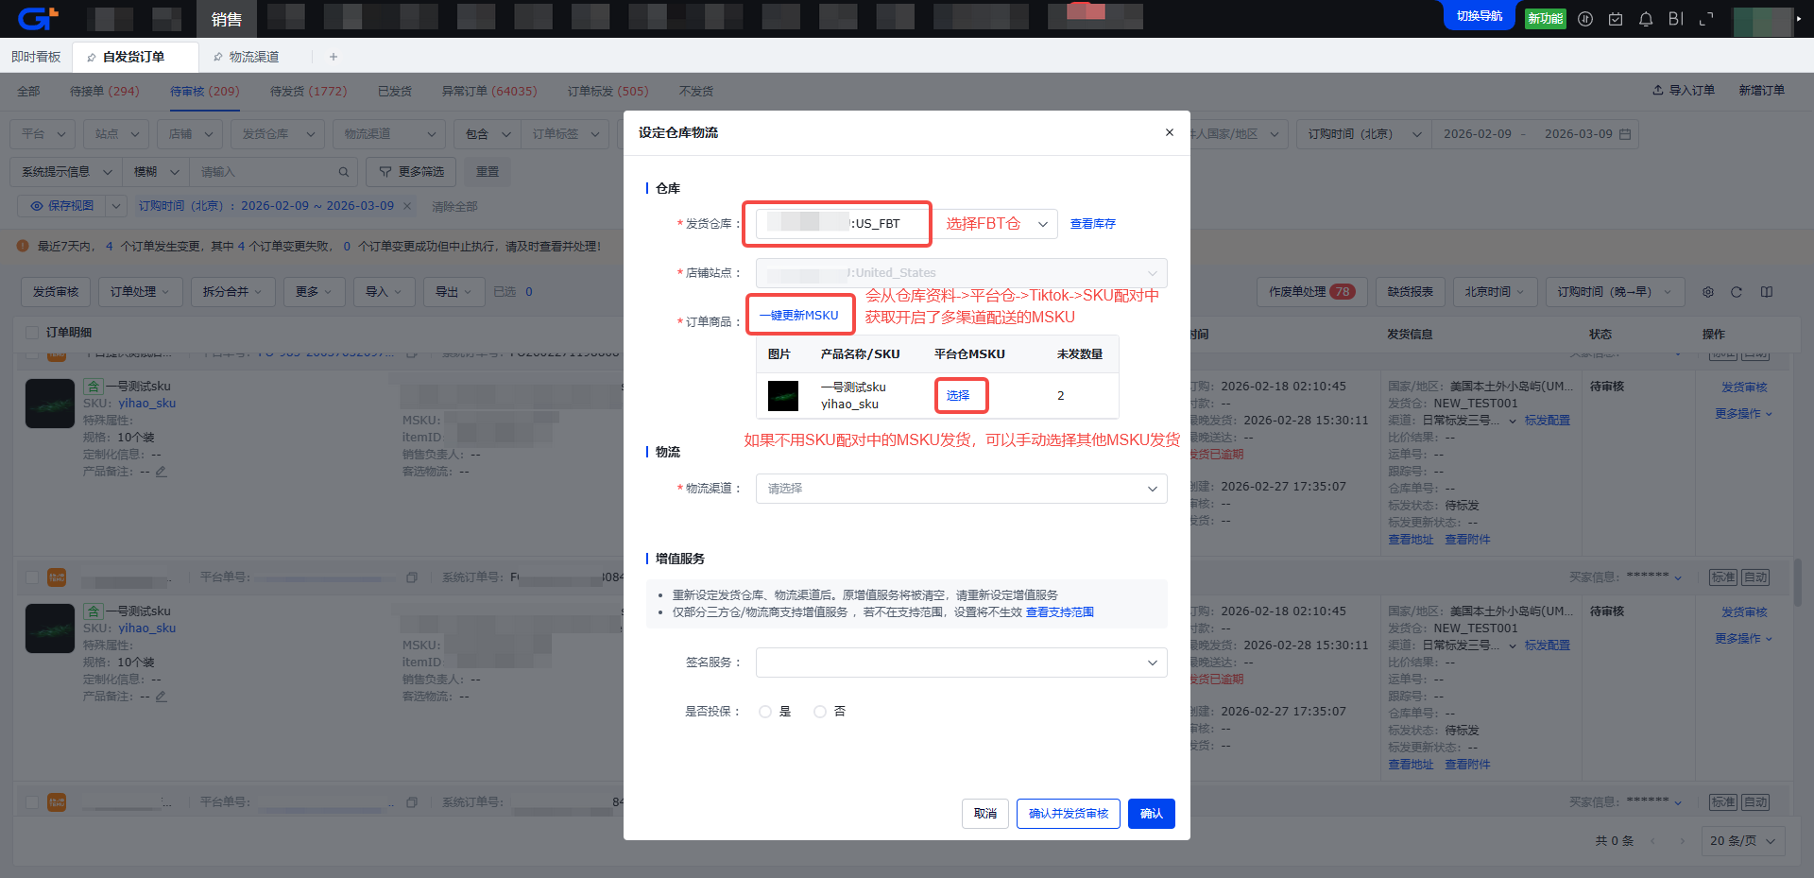Click the search magnifier in 请输入 field
The width and height of the screenshot is (1814, 878).
[x=344, y=172]
